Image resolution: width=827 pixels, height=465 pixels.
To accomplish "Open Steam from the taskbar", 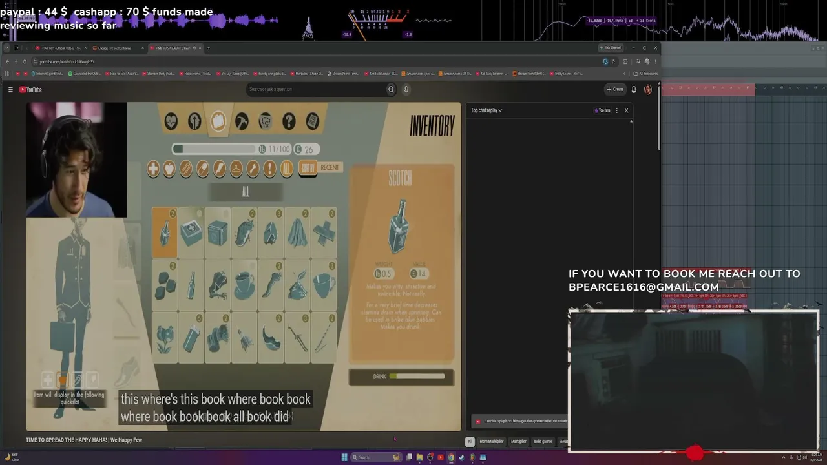I will tap(461, 457).
